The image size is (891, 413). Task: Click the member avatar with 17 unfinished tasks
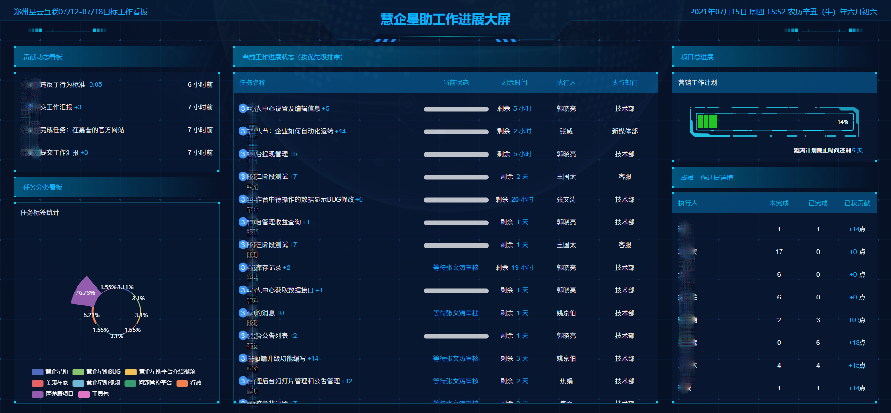tap(687, 252)
